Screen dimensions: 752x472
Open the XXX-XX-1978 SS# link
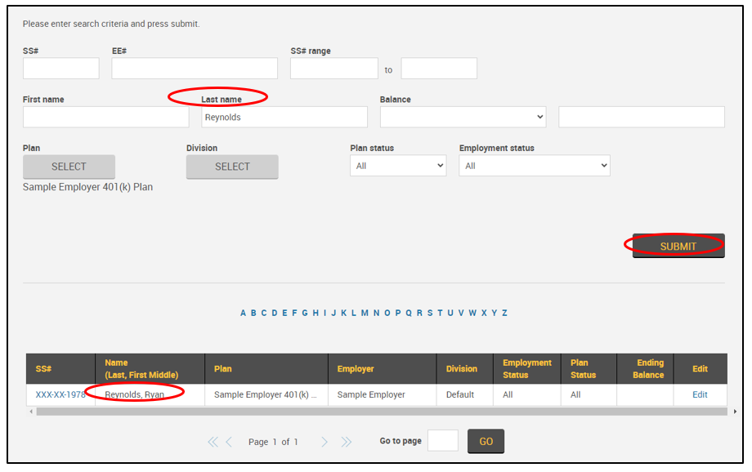pos(60,394)
